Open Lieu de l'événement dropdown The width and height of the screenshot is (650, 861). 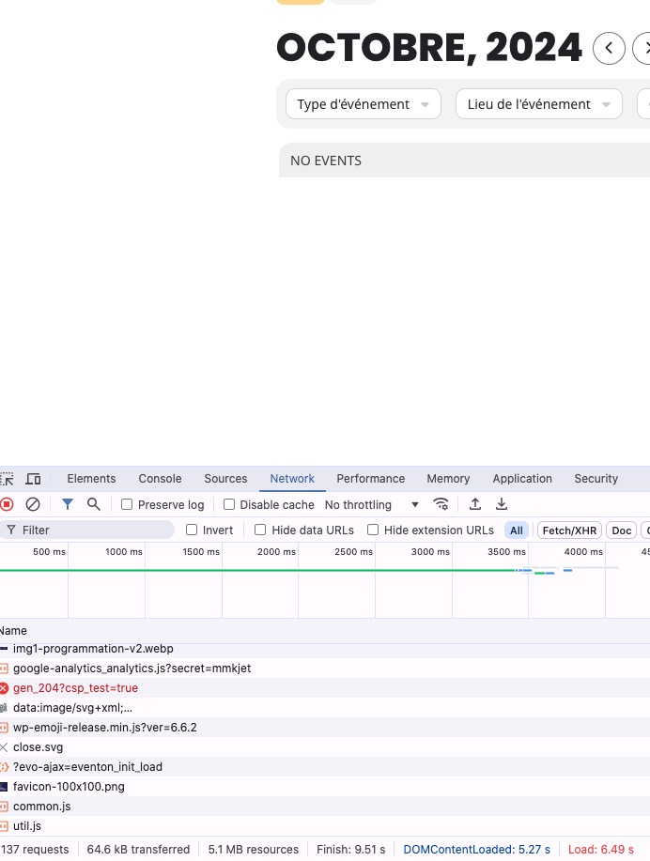coord(539,104)
